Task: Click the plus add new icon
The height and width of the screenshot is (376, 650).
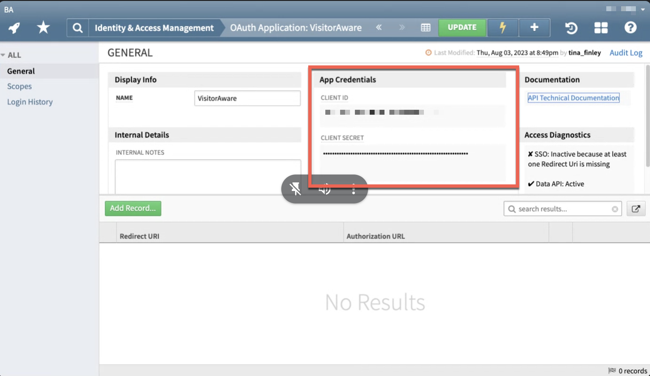Action: click(534, 28)
